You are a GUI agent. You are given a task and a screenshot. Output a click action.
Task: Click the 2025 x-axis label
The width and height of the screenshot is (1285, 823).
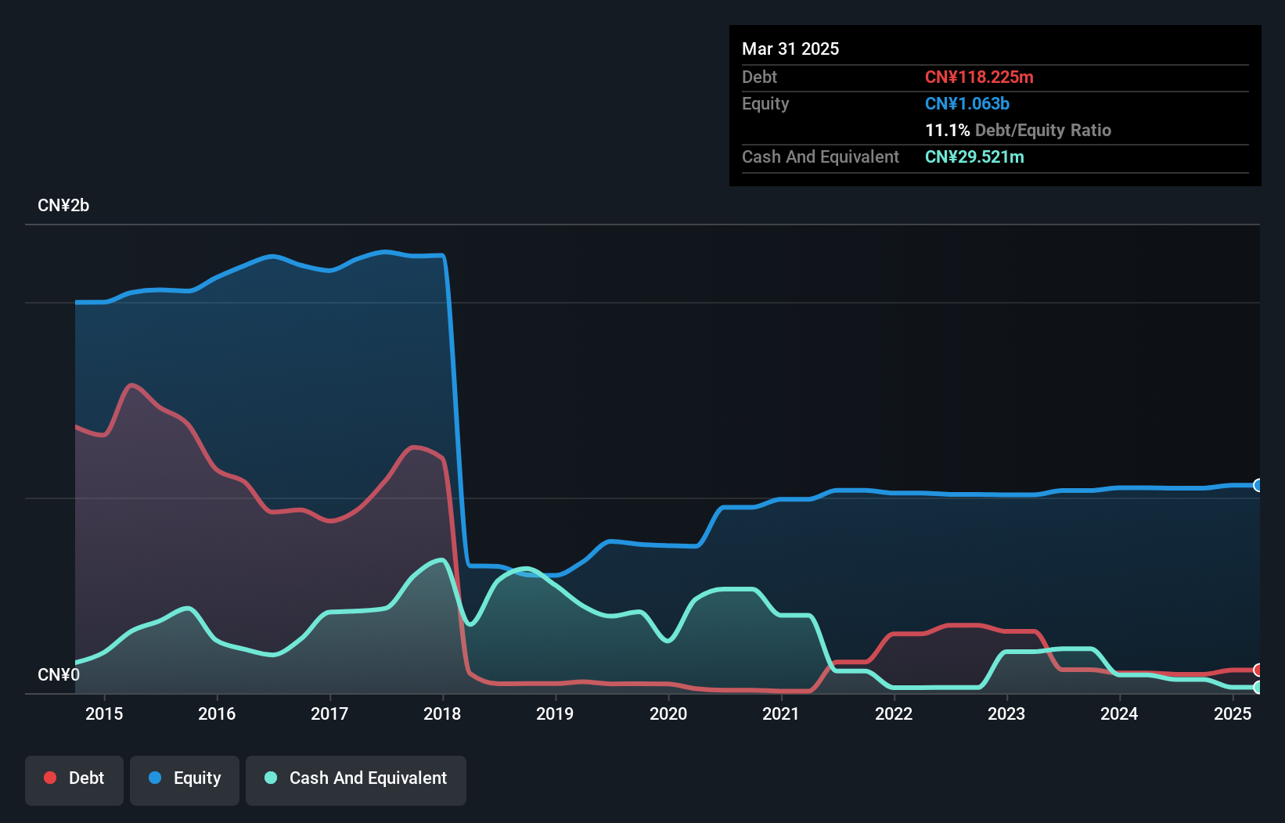(1233, 713)
